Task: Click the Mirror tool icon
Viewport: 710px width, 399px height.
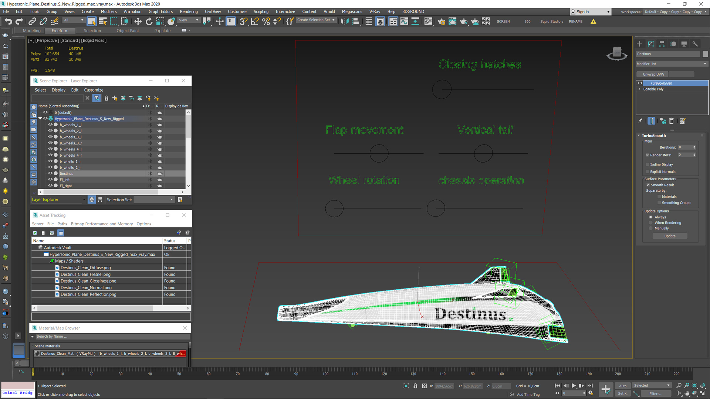Action: coord(344,21)
